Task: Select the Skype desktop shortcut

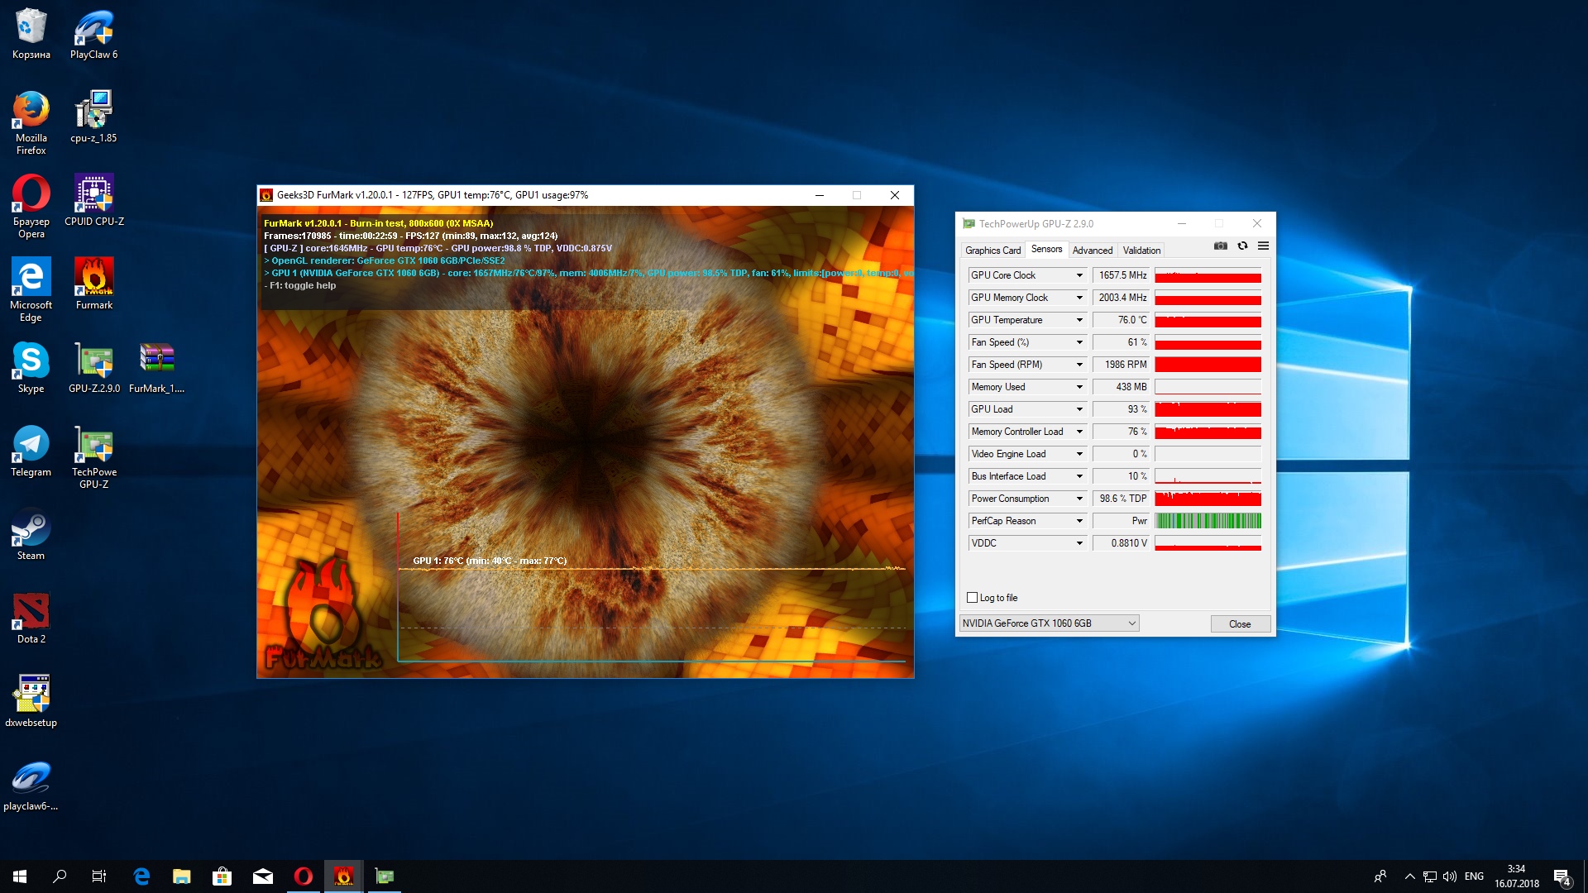Action: (x=31, y=367)
